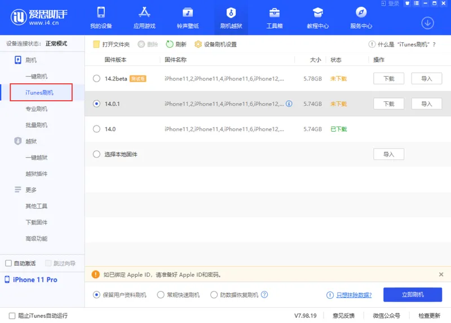
Task: Open 设备刷机设置 gear settings
Action: [198, 44]
